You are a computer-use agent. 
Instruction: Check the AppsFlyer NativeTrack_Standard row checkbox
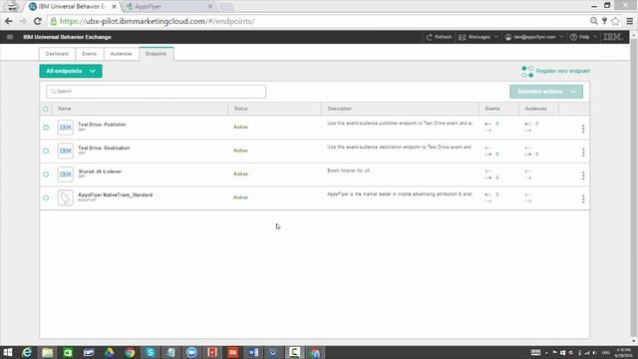click(x=46, y=197)
